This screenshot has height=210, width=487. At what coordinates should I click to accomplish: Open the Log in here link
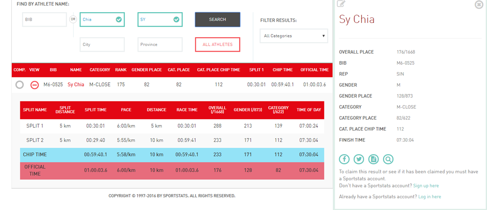click(x=429, y=196)
